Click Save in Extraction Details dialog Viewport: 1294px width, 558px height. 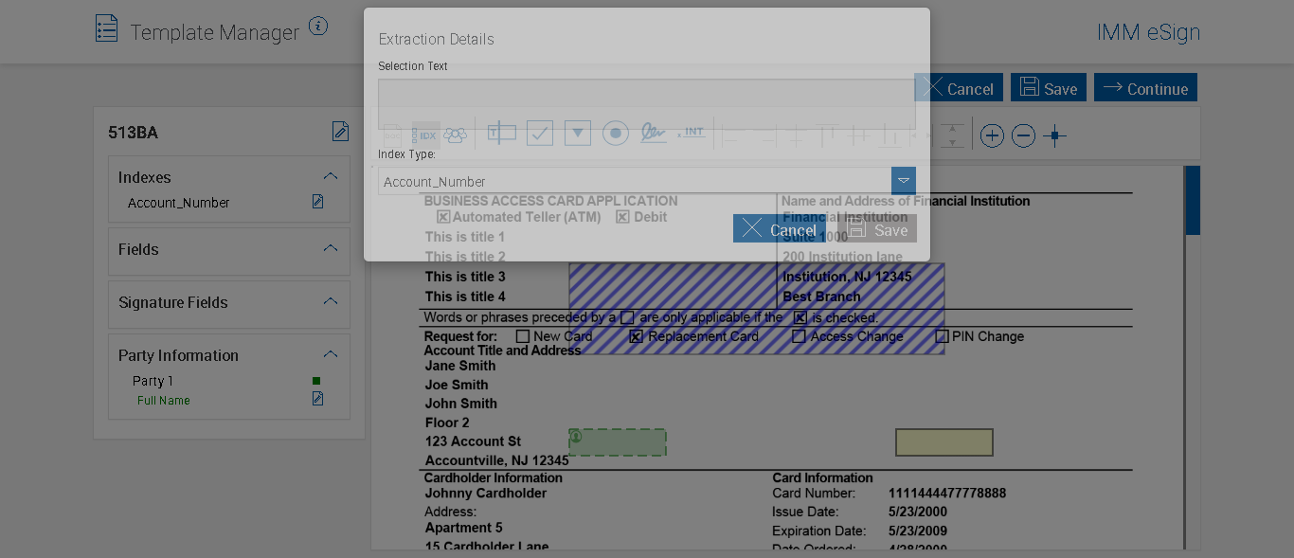click(x=876, y=228)
